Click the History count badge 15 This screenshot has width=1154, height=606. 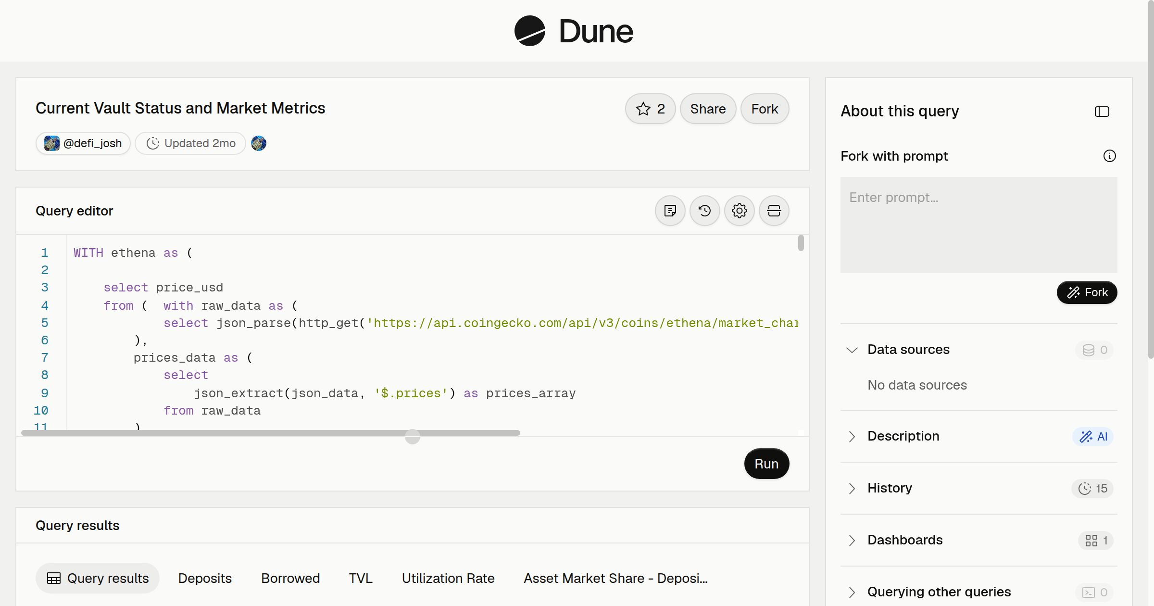tap(1092, 488)
